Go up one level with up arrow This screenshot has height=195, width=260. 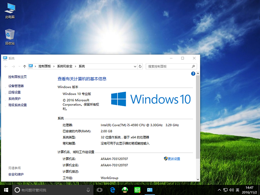(x=25, y=66)
